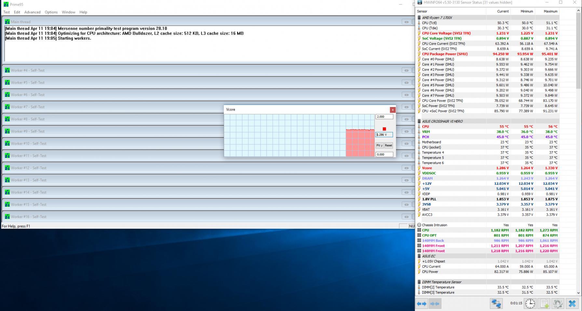Click the Worker #16 Self-Test window icon

(x=7, y=217)
